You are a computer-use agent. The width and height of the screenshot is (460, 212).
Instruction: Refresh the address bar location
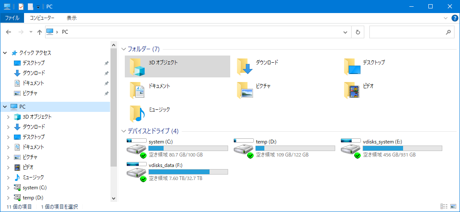358,32
